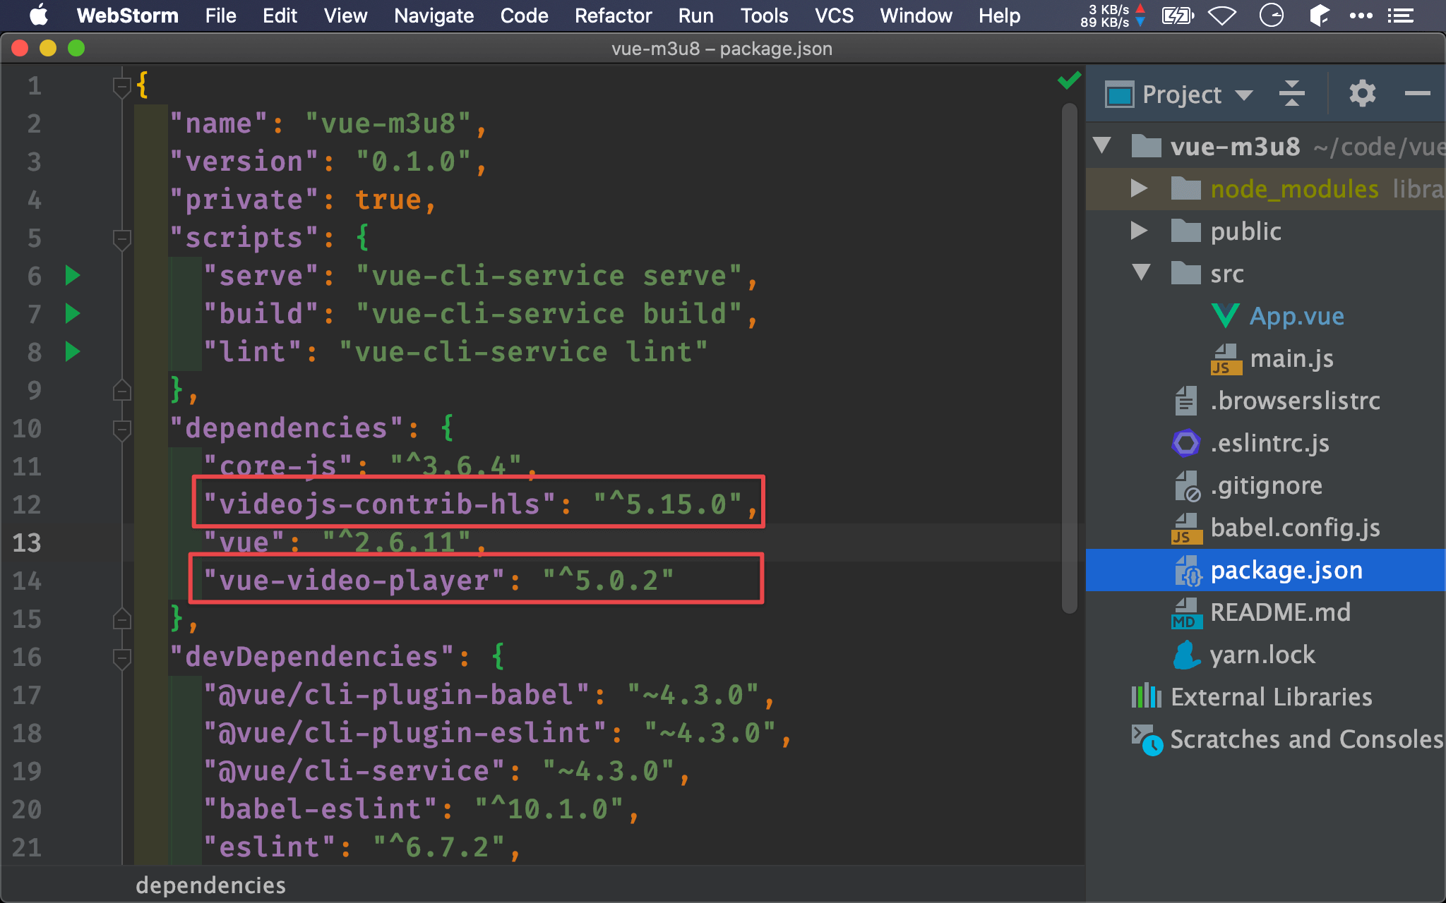Click Scratches and Consoles icon
1446x903 pixels.
coord(1147,740)
